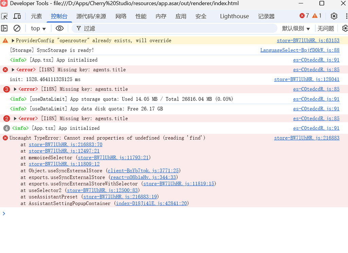The width and height of the screenshot is (348, 253).
Task: Open stack link client-BnYb7tpk.js:3771:25
Action: tap(143, 171)
